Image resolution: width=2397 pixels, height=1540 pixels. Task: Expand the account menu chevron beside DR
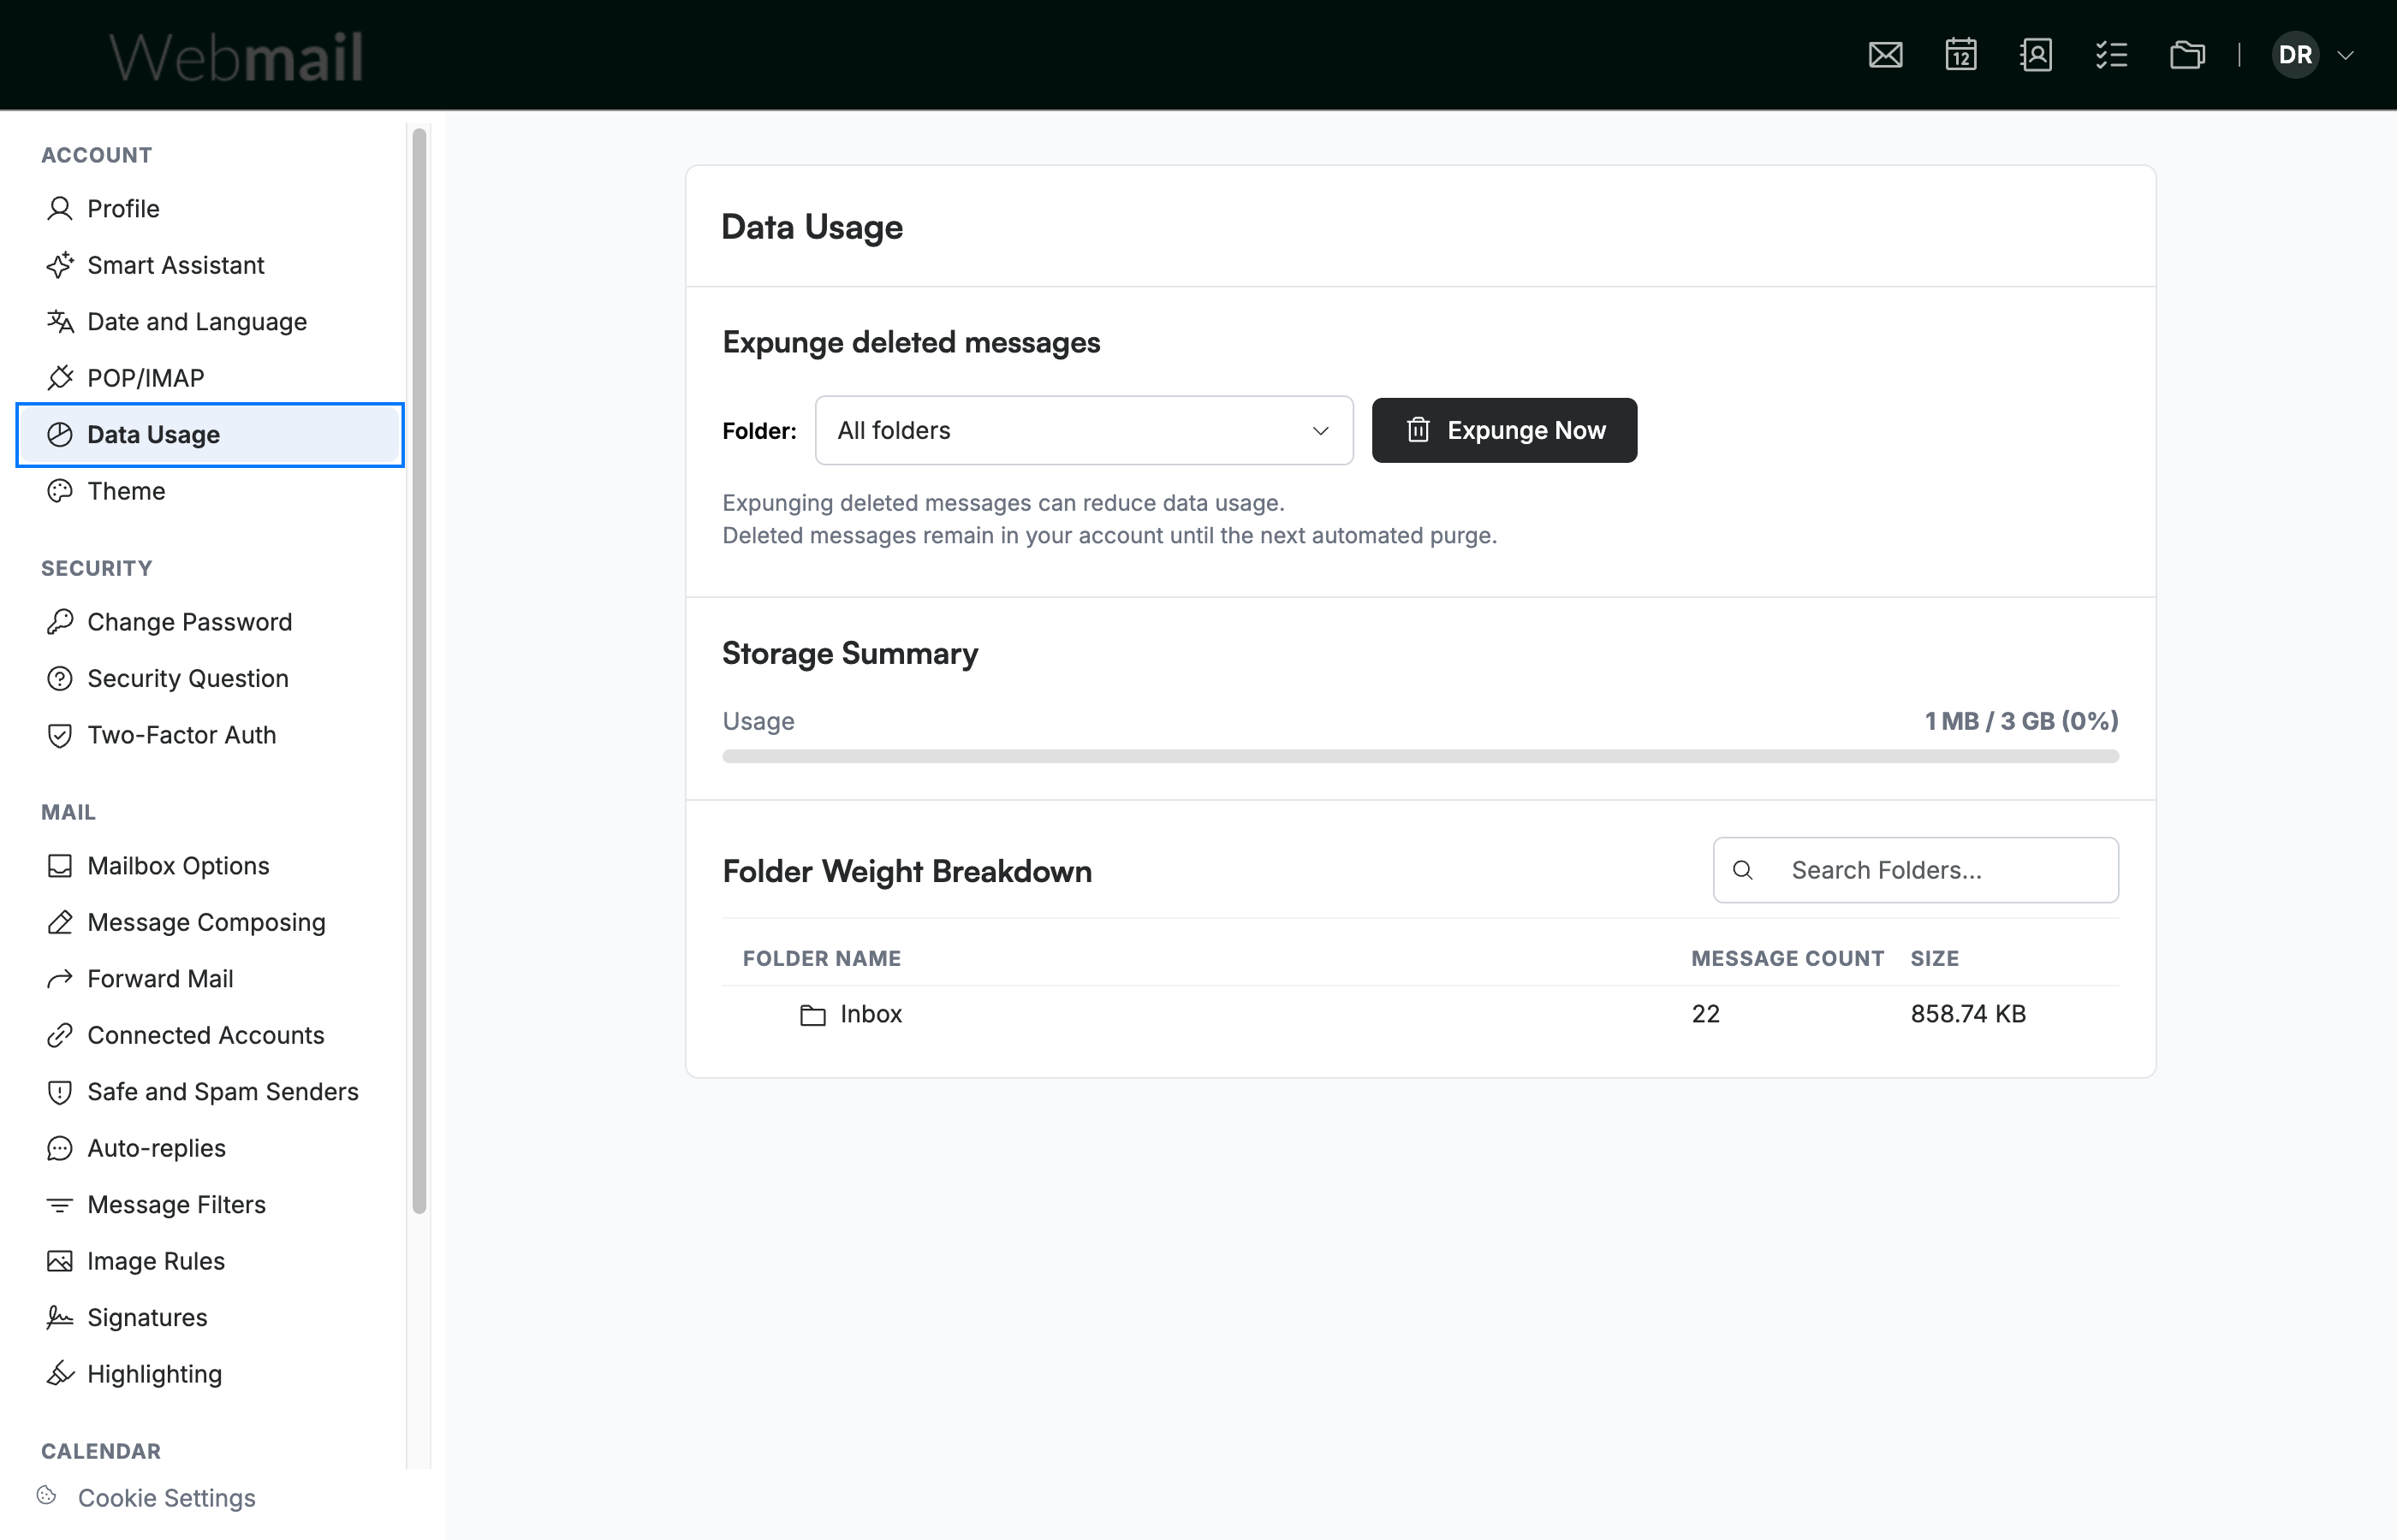(x=2345, y=55)
